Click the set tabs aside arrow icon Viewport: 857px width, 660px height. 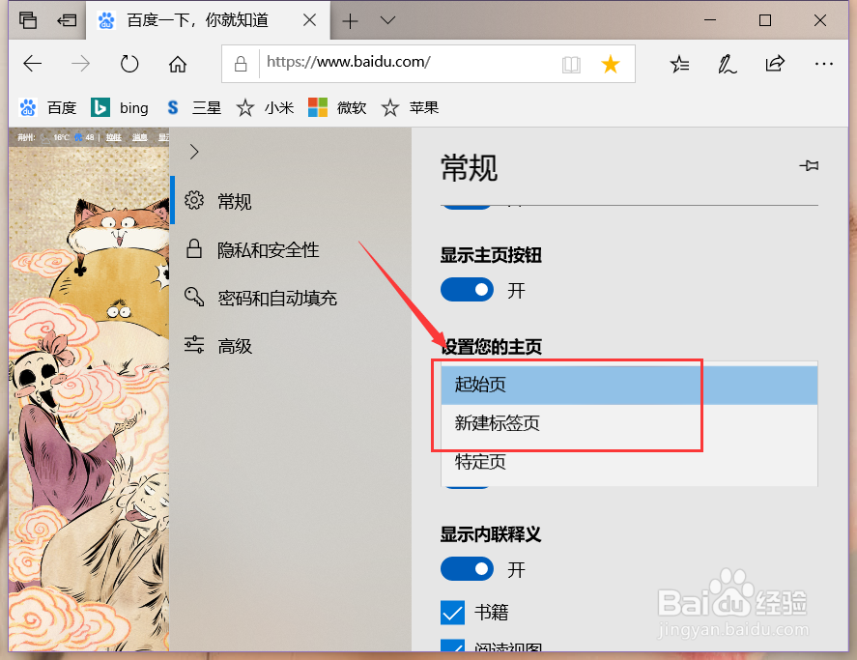click(x=67, y=20)
